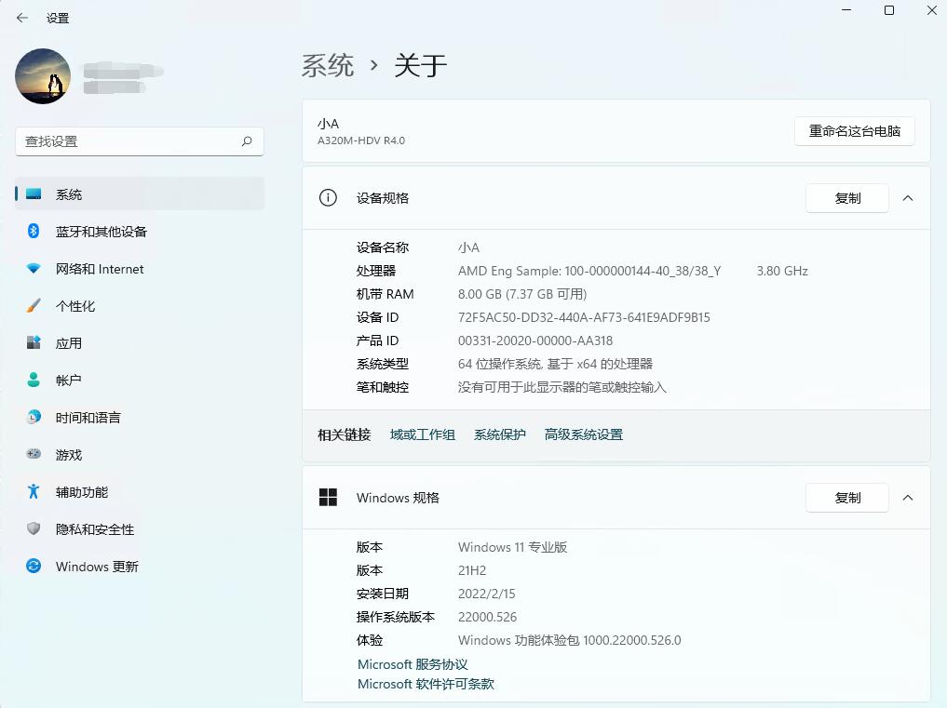The width and height of the screenshot is (947, 708).
Task: Focus the 查找设置 search box
Action: pyautogui.click(x=140, y=141)
